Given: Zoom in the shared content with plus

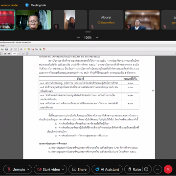Looking at the screenshot, I should point(97,38).
